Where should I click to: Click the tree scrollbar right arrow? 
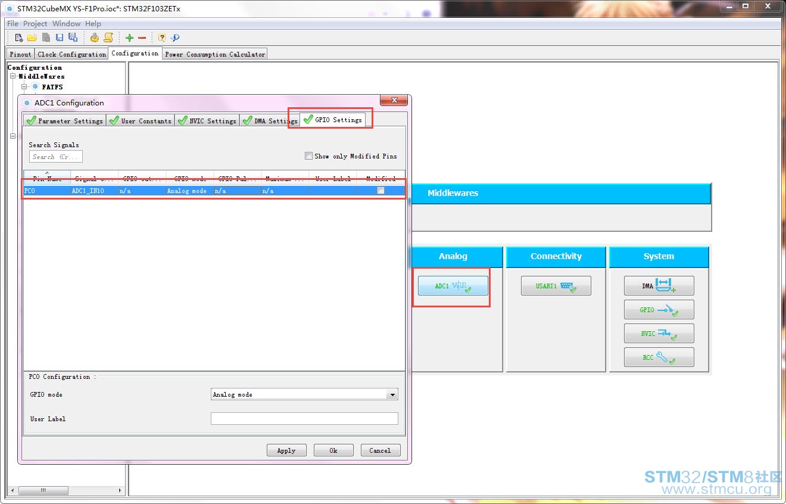(x=120, y=491)
